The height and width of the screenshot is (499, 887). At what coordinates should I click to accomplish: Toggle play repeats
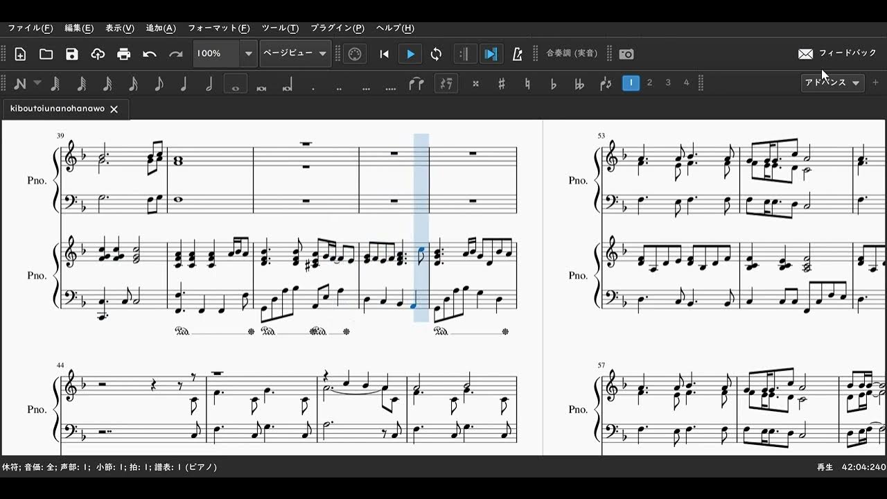[x=465, y=54]
